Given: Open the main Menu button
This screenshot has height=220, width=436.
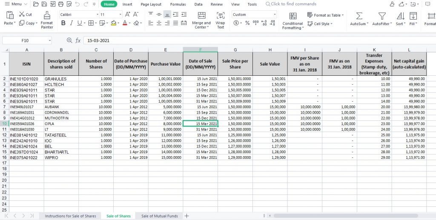Looking at the screenshot, I should [16, 4].
